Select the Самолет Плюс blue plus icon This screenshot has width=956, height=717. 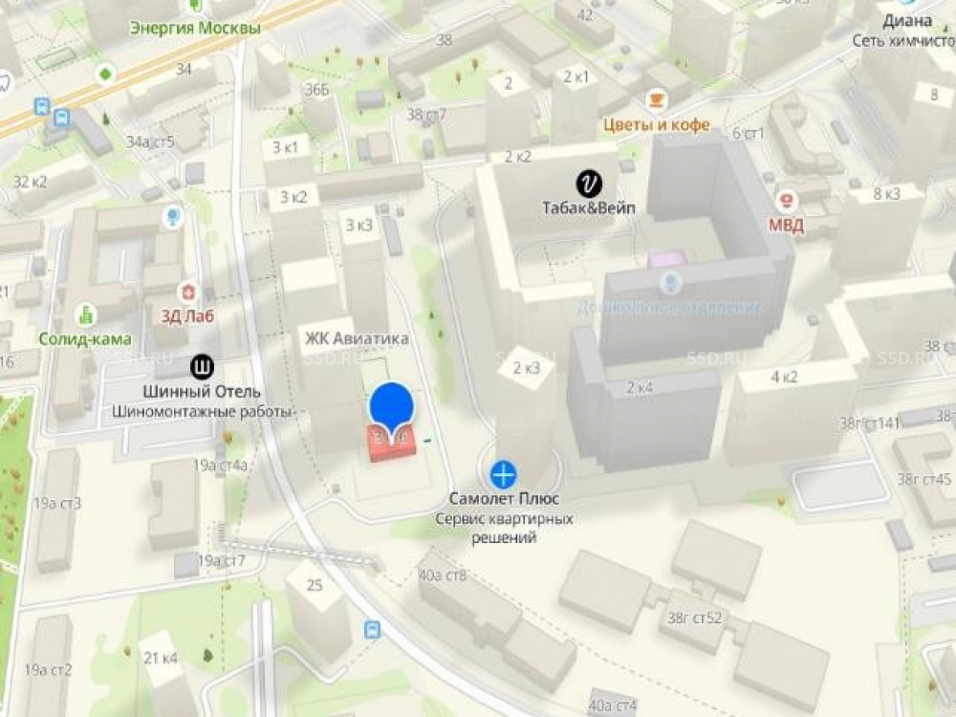tap(504, 474)
